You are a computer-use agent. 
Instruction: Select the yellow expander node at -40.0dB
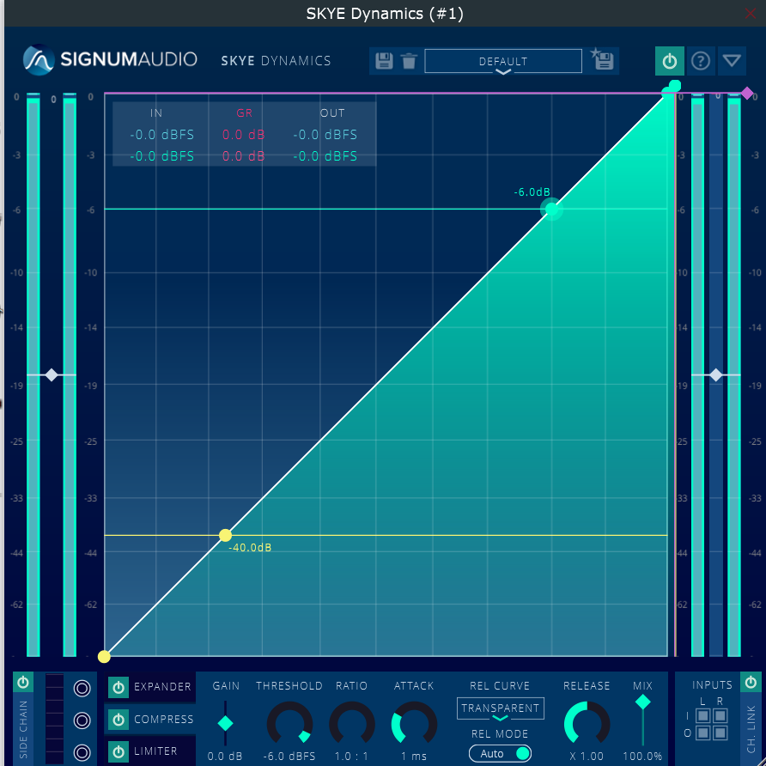[x=225, y=535]
